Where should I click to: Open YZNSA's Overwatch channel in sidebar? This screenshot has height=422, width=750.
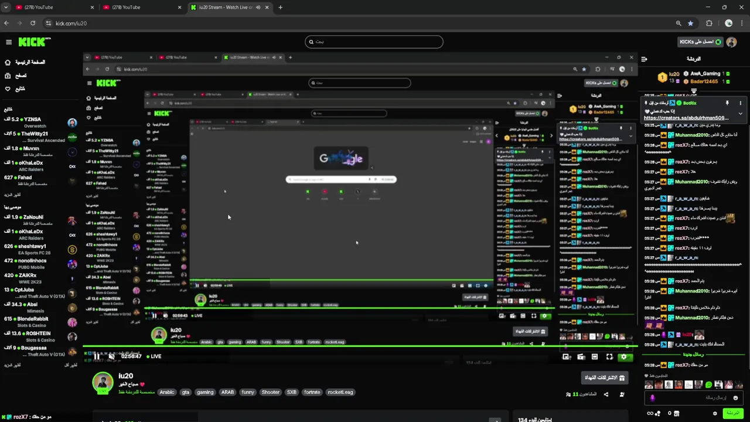pos(40,122)
